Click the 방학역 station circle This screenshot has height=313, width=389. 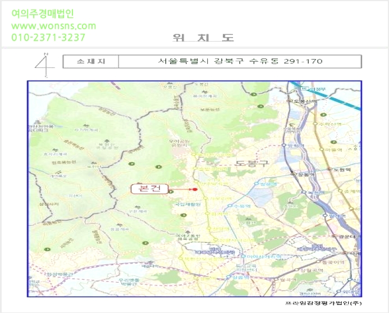(284, 145)
